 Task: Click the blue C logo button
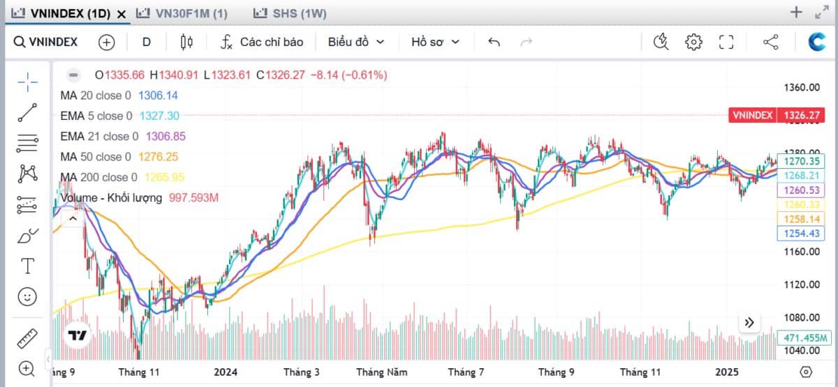point(817,42)
